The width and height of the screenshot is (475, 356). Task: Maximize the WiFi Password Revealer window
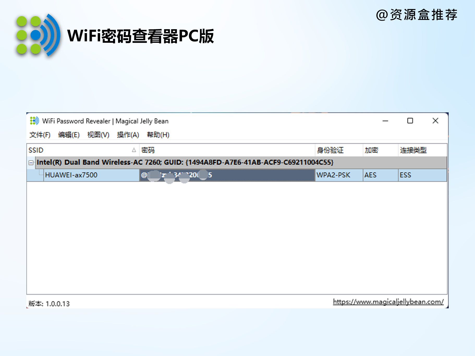(410, 121)
